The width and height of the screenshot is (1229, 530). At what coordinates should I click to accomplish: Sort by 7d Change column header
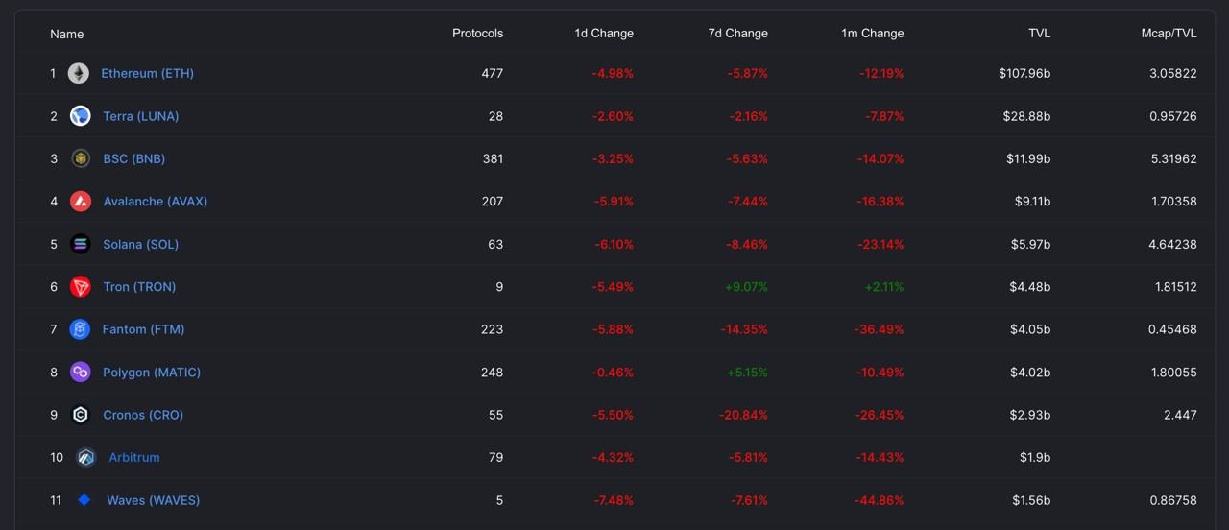(737, 34)
